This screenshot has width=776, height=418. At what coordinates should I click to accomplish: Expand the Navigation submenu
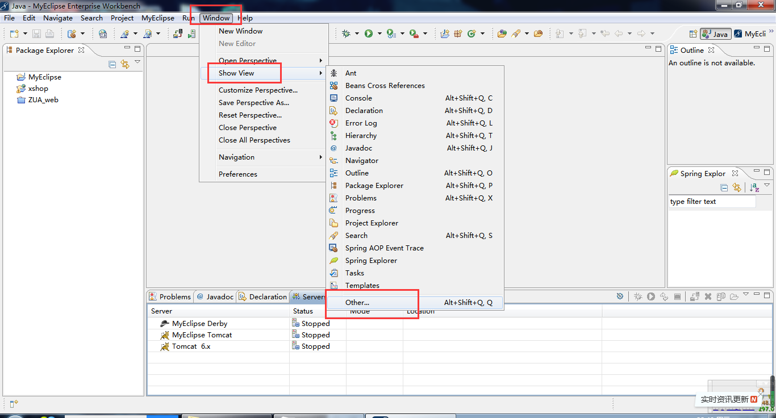(x=264, y=157)
